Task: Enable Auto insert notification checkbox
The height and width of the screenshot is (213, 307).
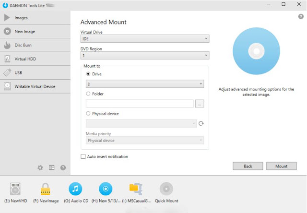Action: pyautogui.click(x=83, y=156)
